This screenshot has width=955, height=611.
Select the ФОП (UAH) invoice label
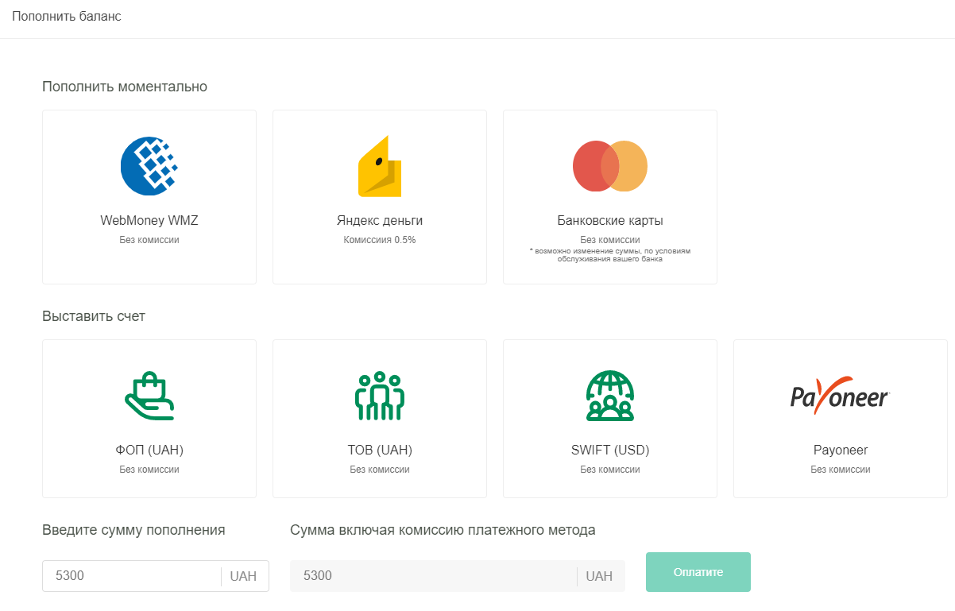pos(149,451)
